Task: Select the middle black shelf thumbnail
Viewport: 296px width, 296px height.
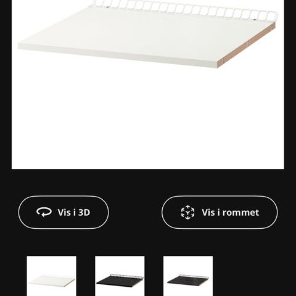Action: click(x=120, y=276)
